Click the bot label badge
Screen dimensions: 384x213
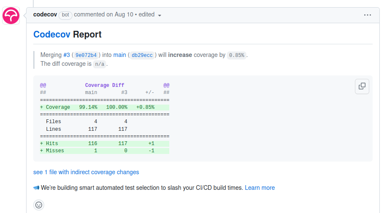pos(65,15)
